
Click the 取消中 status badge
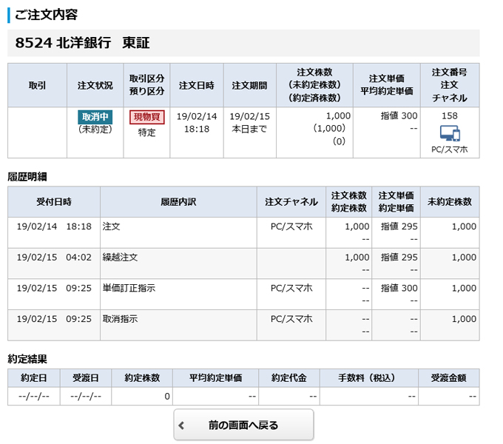click(95, 117)
